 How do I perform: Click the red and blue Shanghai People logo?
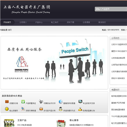22,62
